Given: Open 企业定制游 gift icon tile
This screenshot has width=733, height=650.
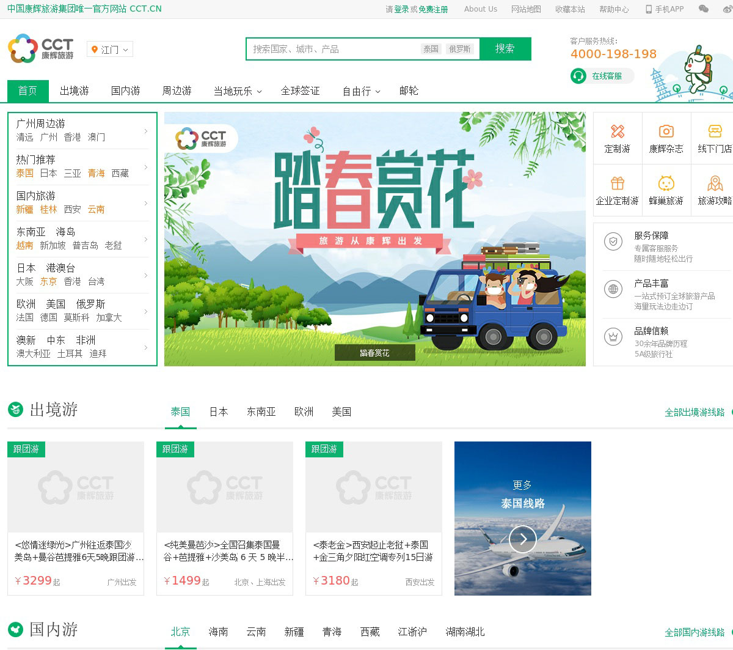Looking at the screenshot, I should (x=618, y=190).
